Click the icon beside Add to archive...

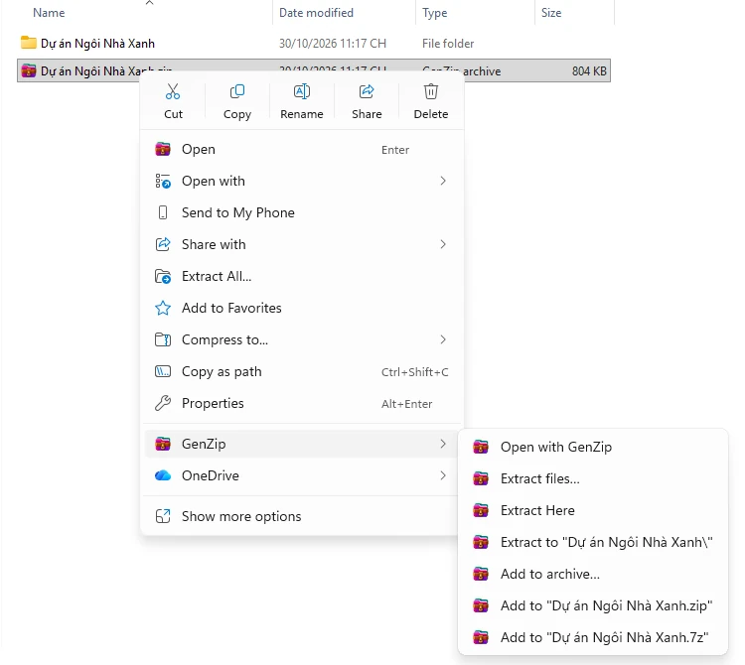point(481,575)
